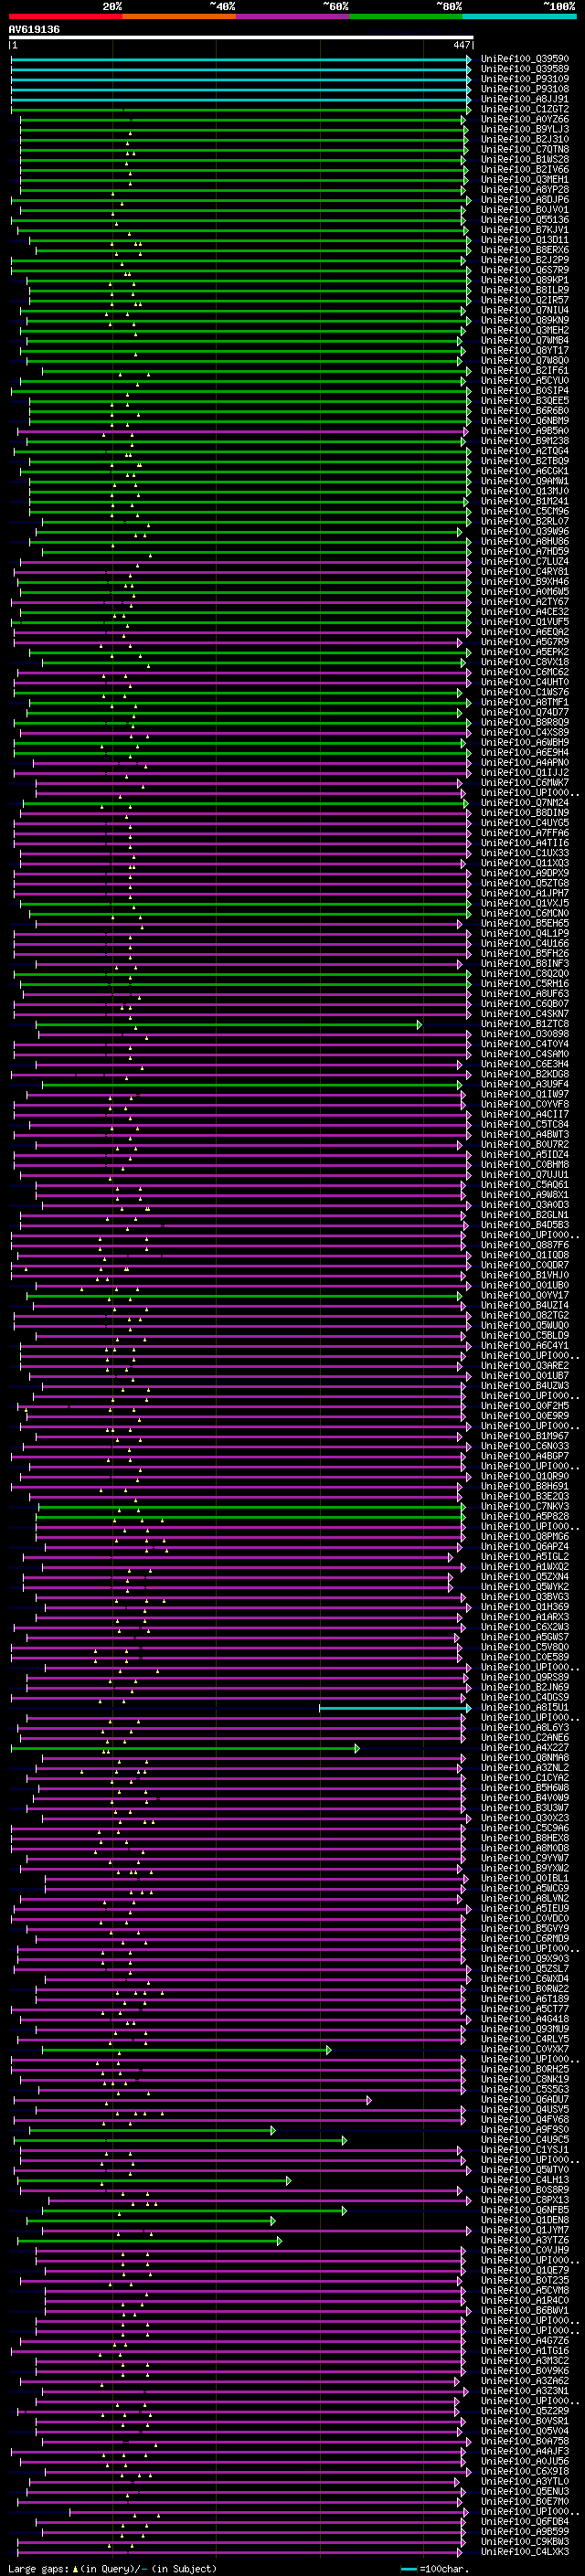Select the UniRef100_Q1VUF5 label

525,622
